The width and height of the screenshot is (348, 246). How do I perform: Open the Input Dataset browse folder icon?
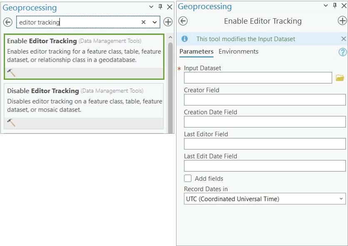point(341,77)
